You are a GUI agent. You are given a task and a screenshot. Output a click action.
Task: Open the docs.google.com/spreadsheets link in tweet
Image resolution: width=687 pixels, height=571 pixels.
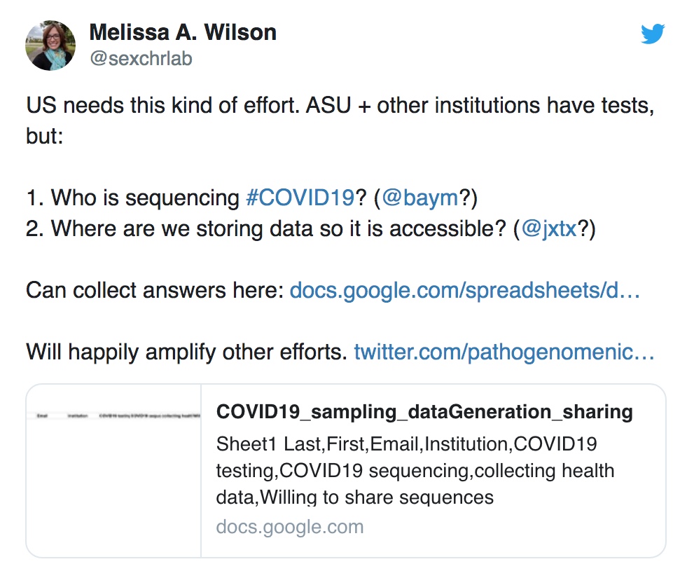464,290
